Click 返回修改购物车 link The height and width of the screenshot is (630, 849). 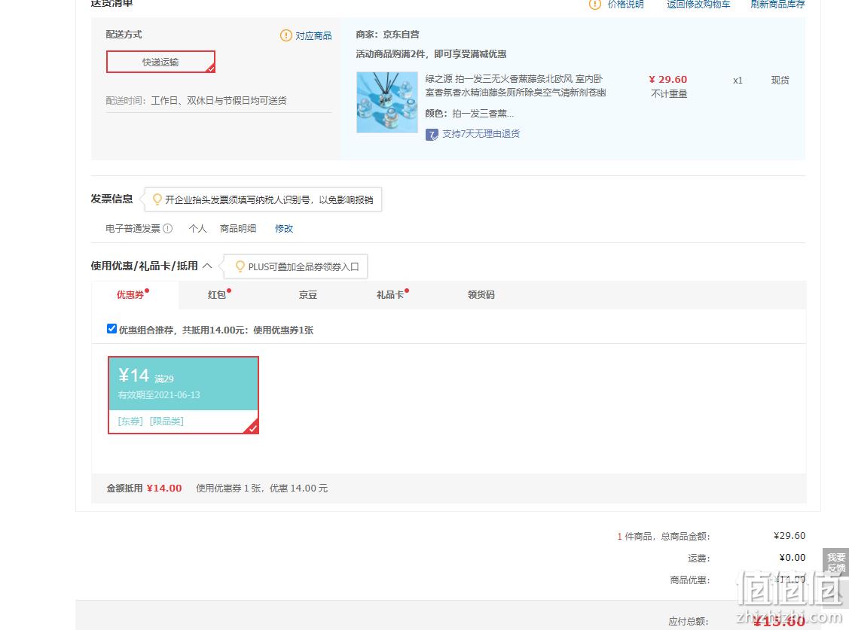[x=698, y=5]
